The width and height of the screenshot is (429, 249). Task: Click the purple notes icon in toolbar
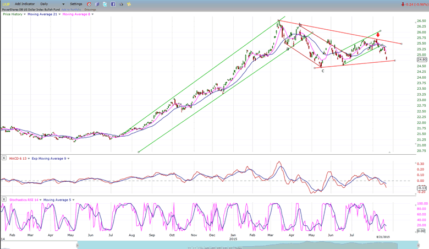[97, 4]
